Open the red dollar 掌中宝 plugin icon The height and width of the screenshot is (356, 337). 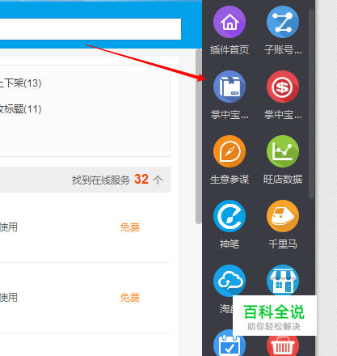(283, 87)
